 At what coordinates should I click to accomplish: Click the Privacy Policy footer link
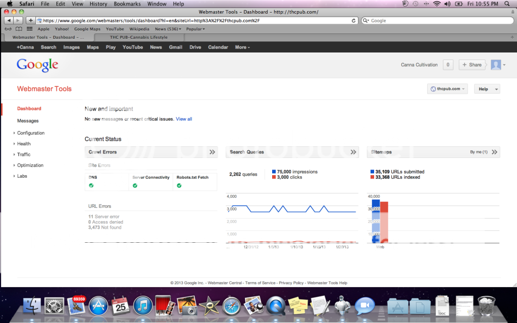pyautogui.click(x=291, y=283)
